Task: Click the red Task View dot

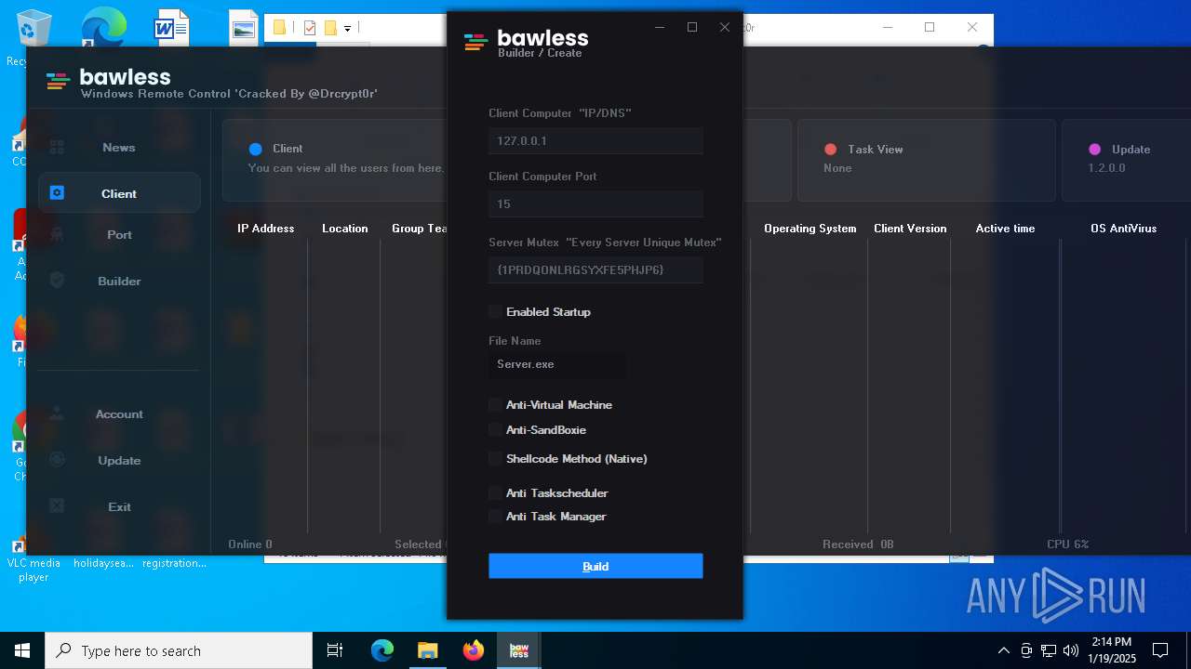Action: click(831, 149)
